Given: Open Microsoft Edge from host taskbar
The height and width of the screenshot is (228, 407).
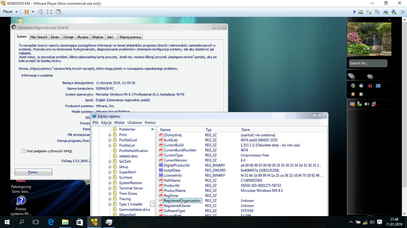Looking at the screenshot, I should click(51, 222).
